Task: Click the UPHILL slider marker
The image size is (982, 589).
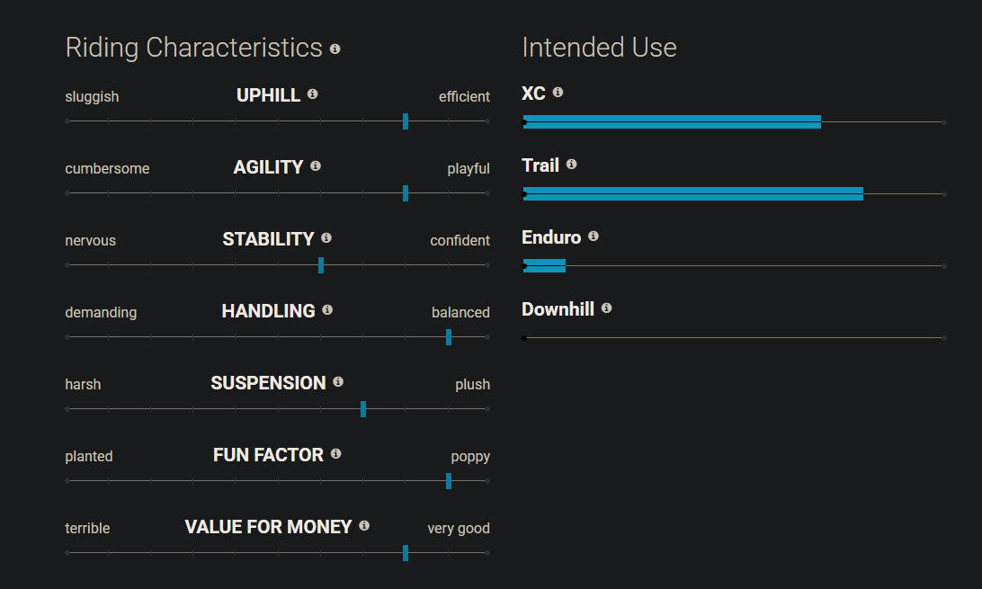Action: coord(406,121)
